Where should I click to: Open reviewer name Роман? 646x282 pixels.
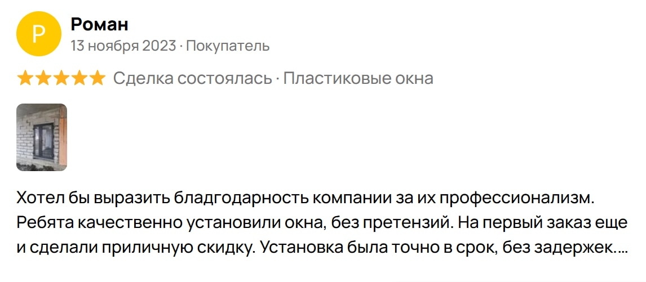(99, 24)
